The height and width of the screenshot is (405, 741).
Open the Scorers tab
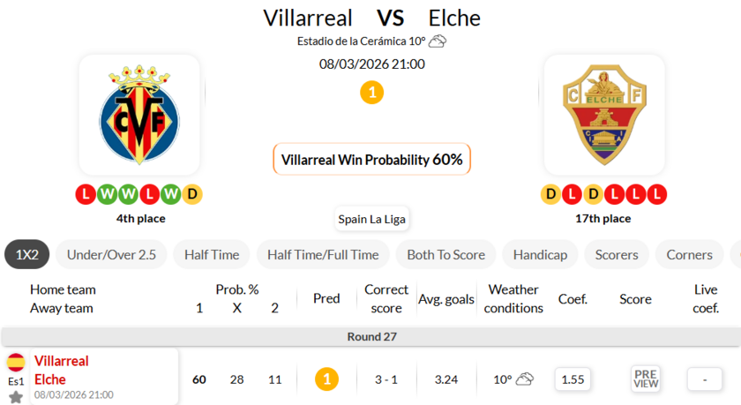coord(617,255)
